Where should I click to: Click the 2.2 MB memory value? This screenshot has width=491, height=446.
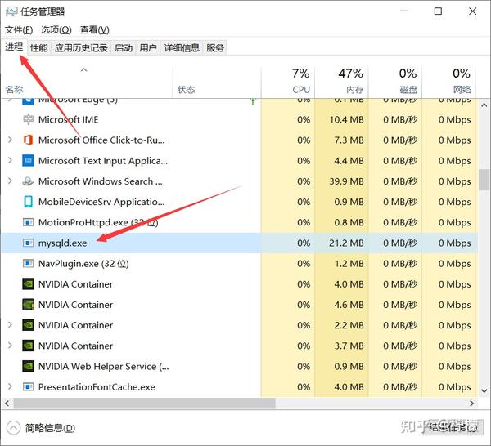[x=349, y=325]
